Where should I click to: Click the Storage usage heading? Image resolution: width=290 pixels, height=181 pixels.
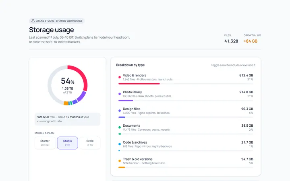[x=52, y=30]
